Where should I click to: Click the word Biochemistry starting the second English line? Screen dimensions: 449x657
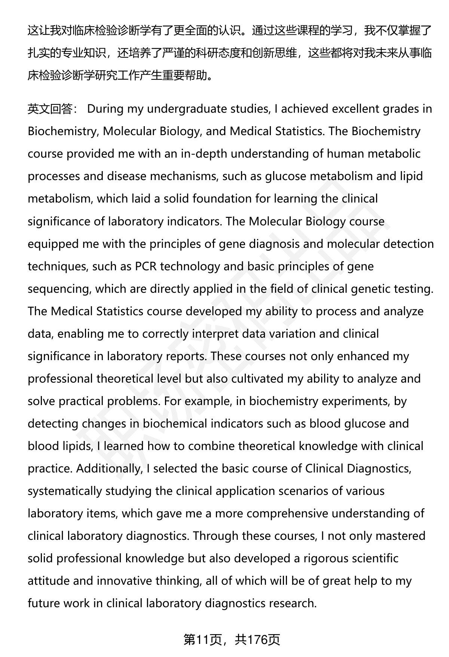click(x=62, y=131)
